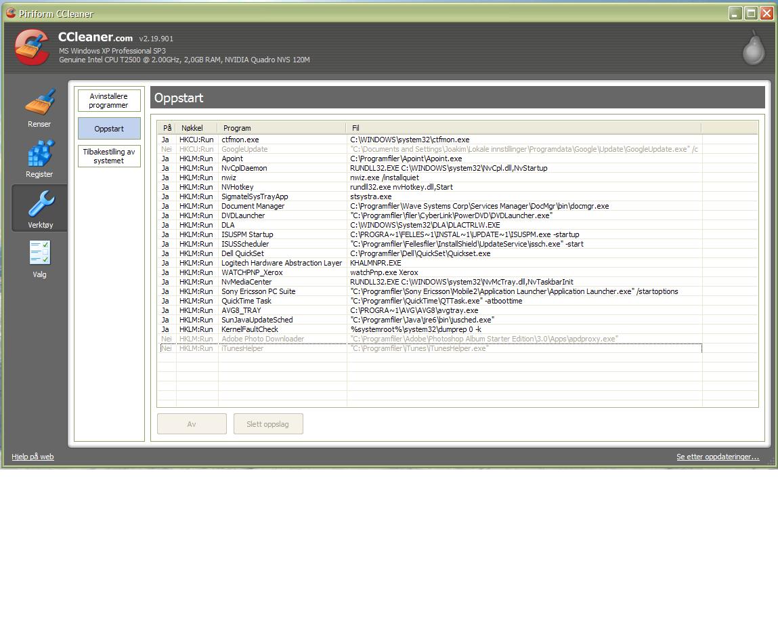Click Se etter oppdateringer link
Image resolution: width=778 pixels, height=626 pixels.
pos(718,457)
